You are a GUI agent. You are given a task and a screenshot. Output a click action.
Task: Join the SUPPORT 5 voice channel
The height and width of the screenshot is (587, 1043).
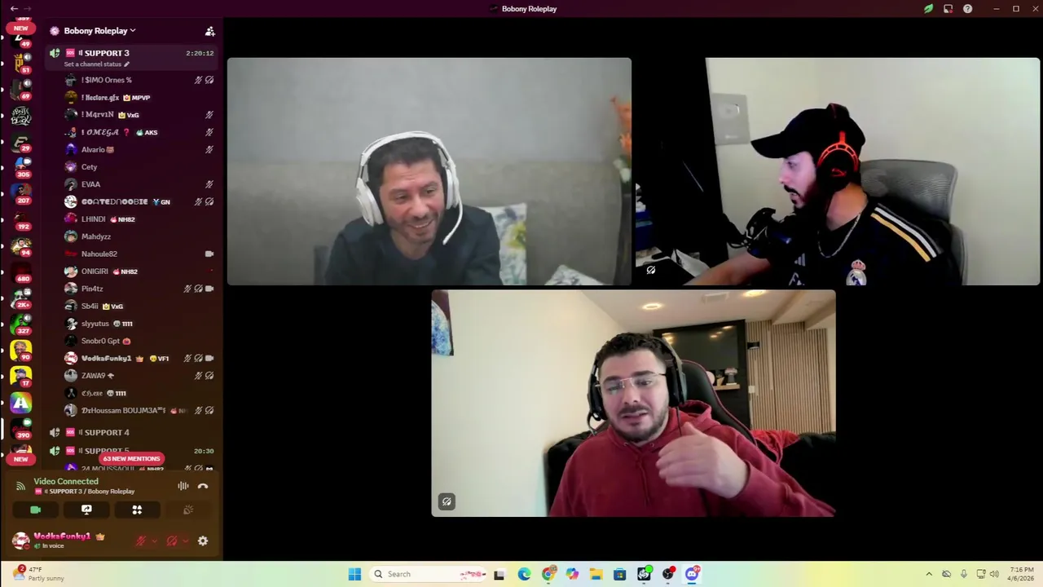point(133,451)
